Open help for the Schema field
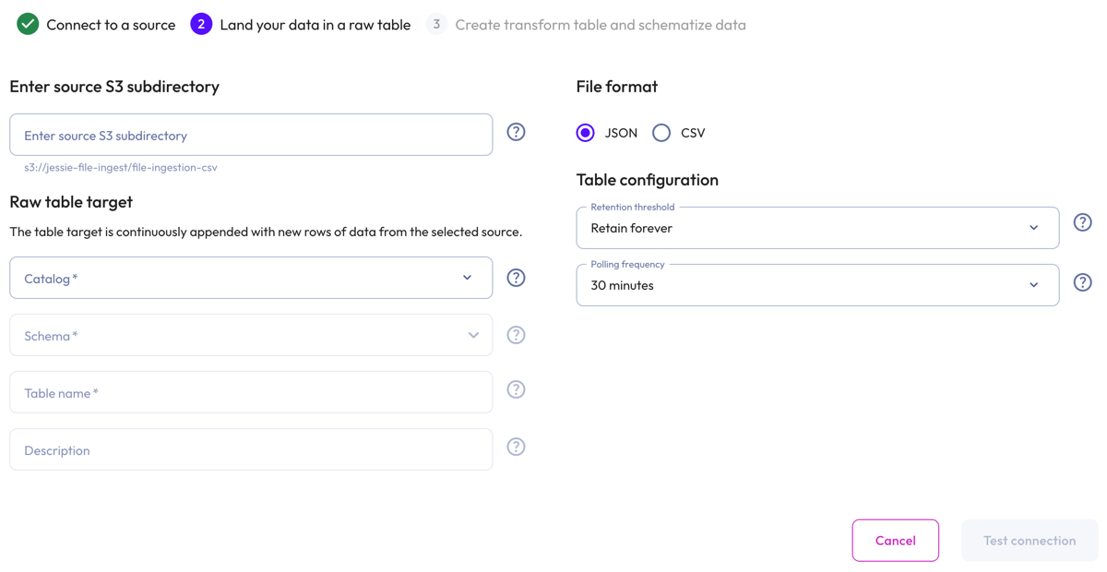This screenshot has width=1107, height=572. 516,334
